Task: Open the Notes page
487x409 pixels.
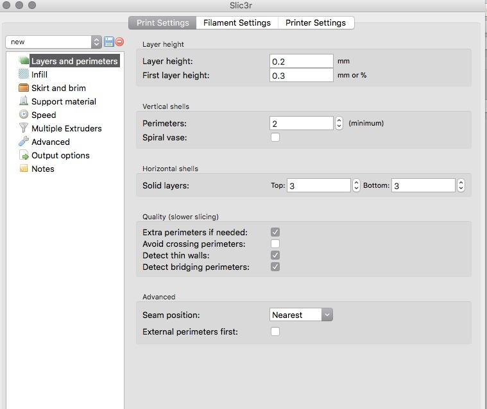Action: click(43, 169)
